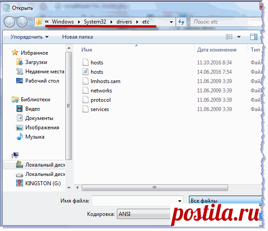Open Рабочий стол in navigation pane

click(x=38, y=81)
